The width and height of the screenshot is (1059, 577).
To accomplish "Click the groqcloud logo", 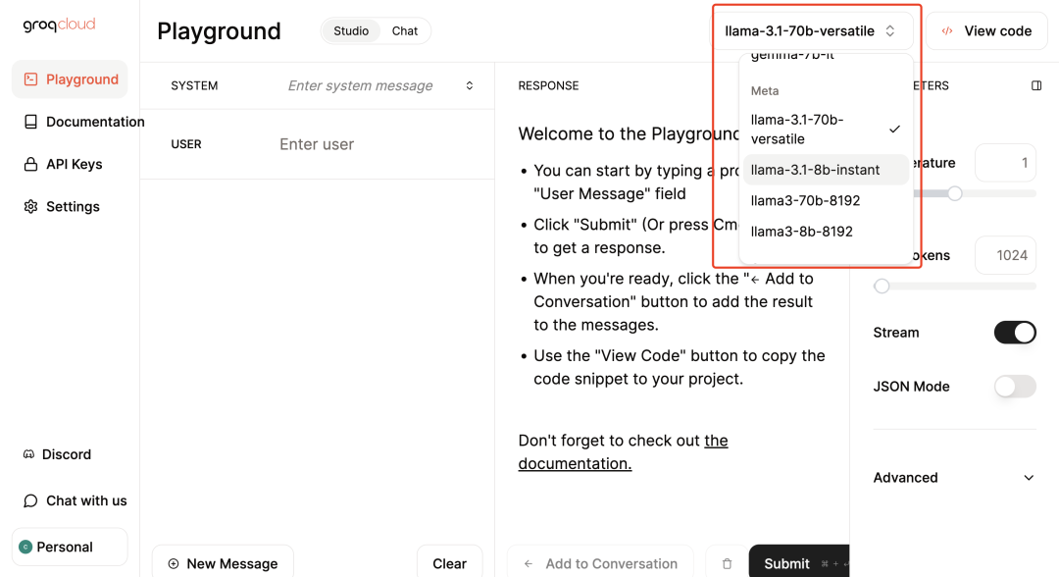I will (x=59, y=26).
